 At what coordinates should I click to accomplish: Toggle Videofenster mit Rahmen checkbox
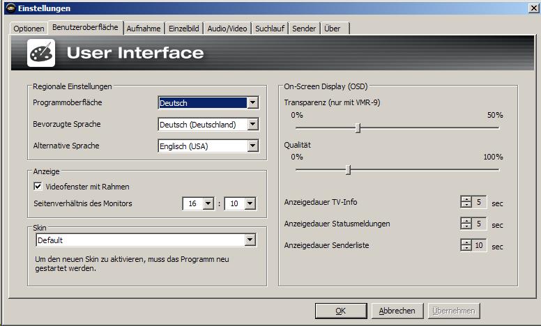[38, 187]
